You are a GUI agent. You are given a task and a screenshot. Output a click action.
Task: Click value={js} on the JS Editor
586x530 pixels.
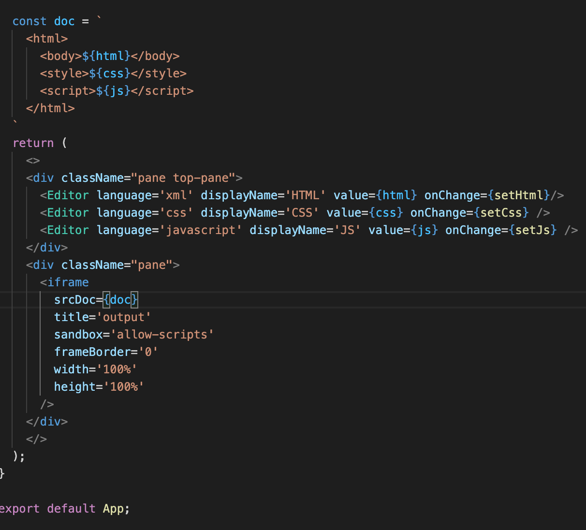coord(403,230)
